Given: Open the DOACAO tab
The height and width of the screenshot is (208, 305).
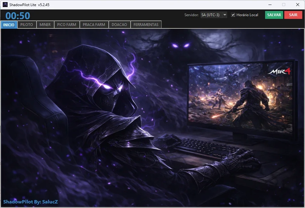Looking at the screenshot, I should 119,25.
